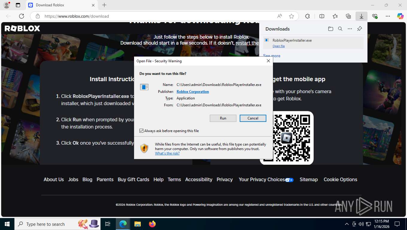
Task: Open File Explorer from taskbar
Action: [137, 224]
